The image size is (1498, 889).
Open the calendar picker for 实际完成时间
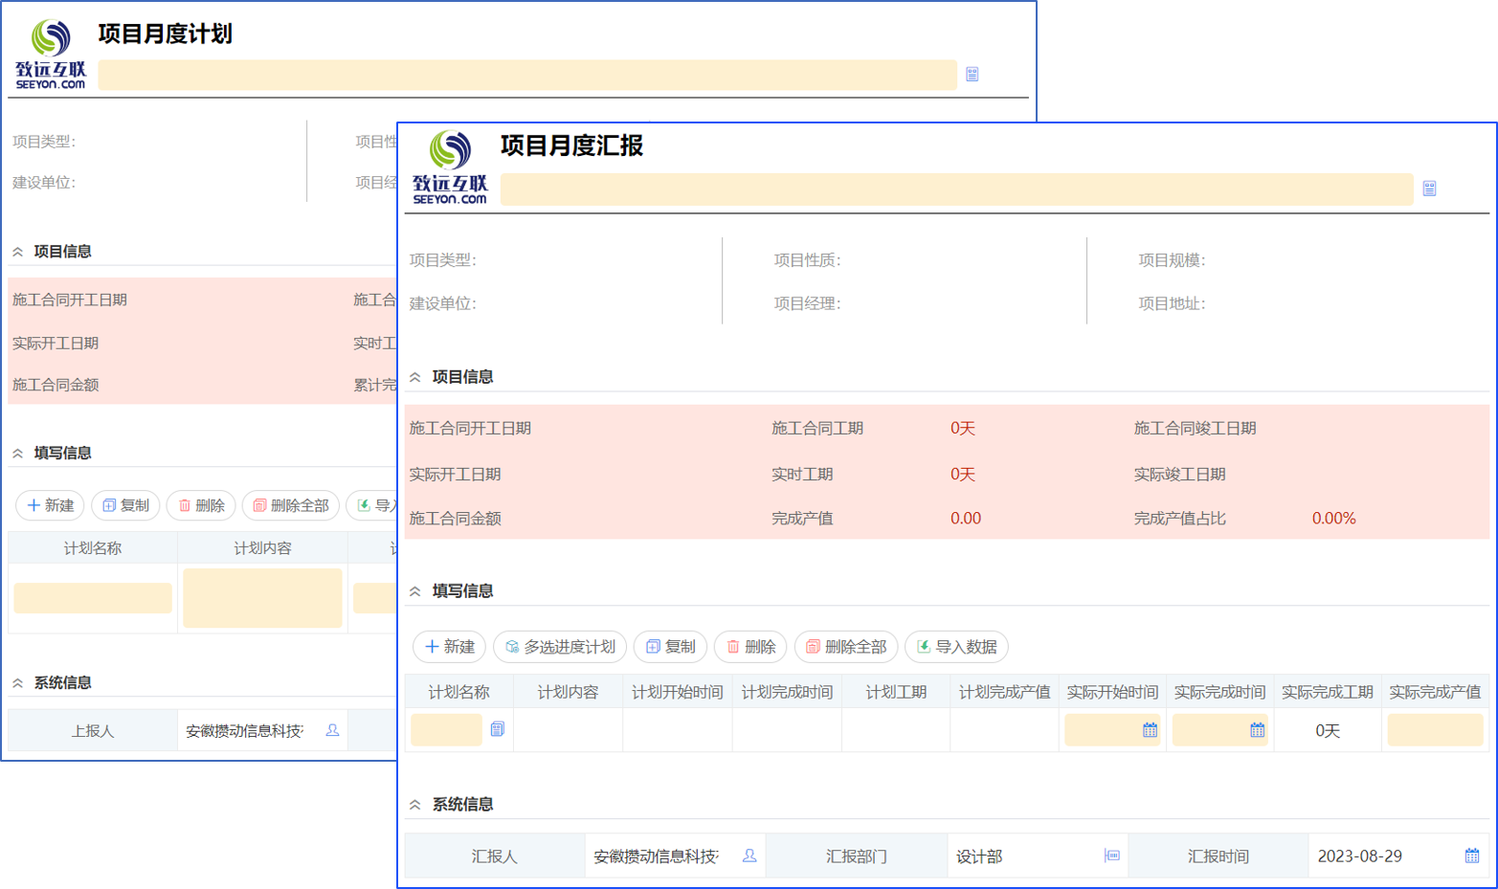[x=1260, y=729]
